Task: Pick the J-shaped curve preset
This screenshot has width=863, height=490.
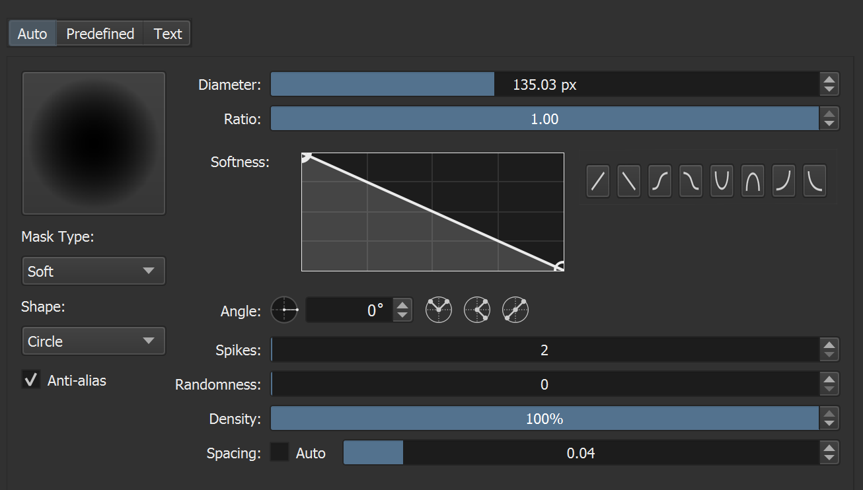Action: (784, 182)
